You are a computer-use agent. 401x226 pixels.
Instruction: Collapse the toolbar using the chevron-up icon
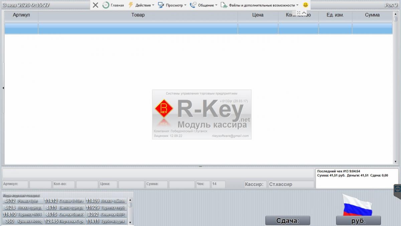pos(304,13)
